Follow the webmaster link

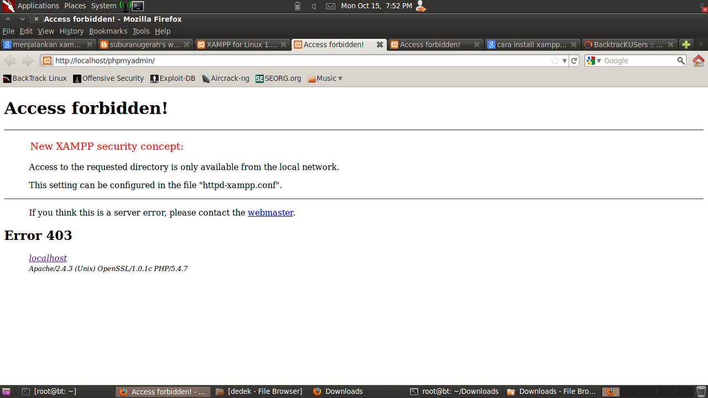tap(270, 212)
